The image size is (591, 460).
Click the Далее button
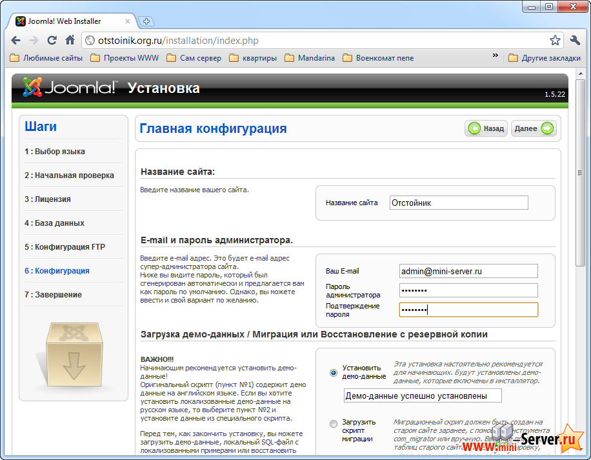coord(534,128)
